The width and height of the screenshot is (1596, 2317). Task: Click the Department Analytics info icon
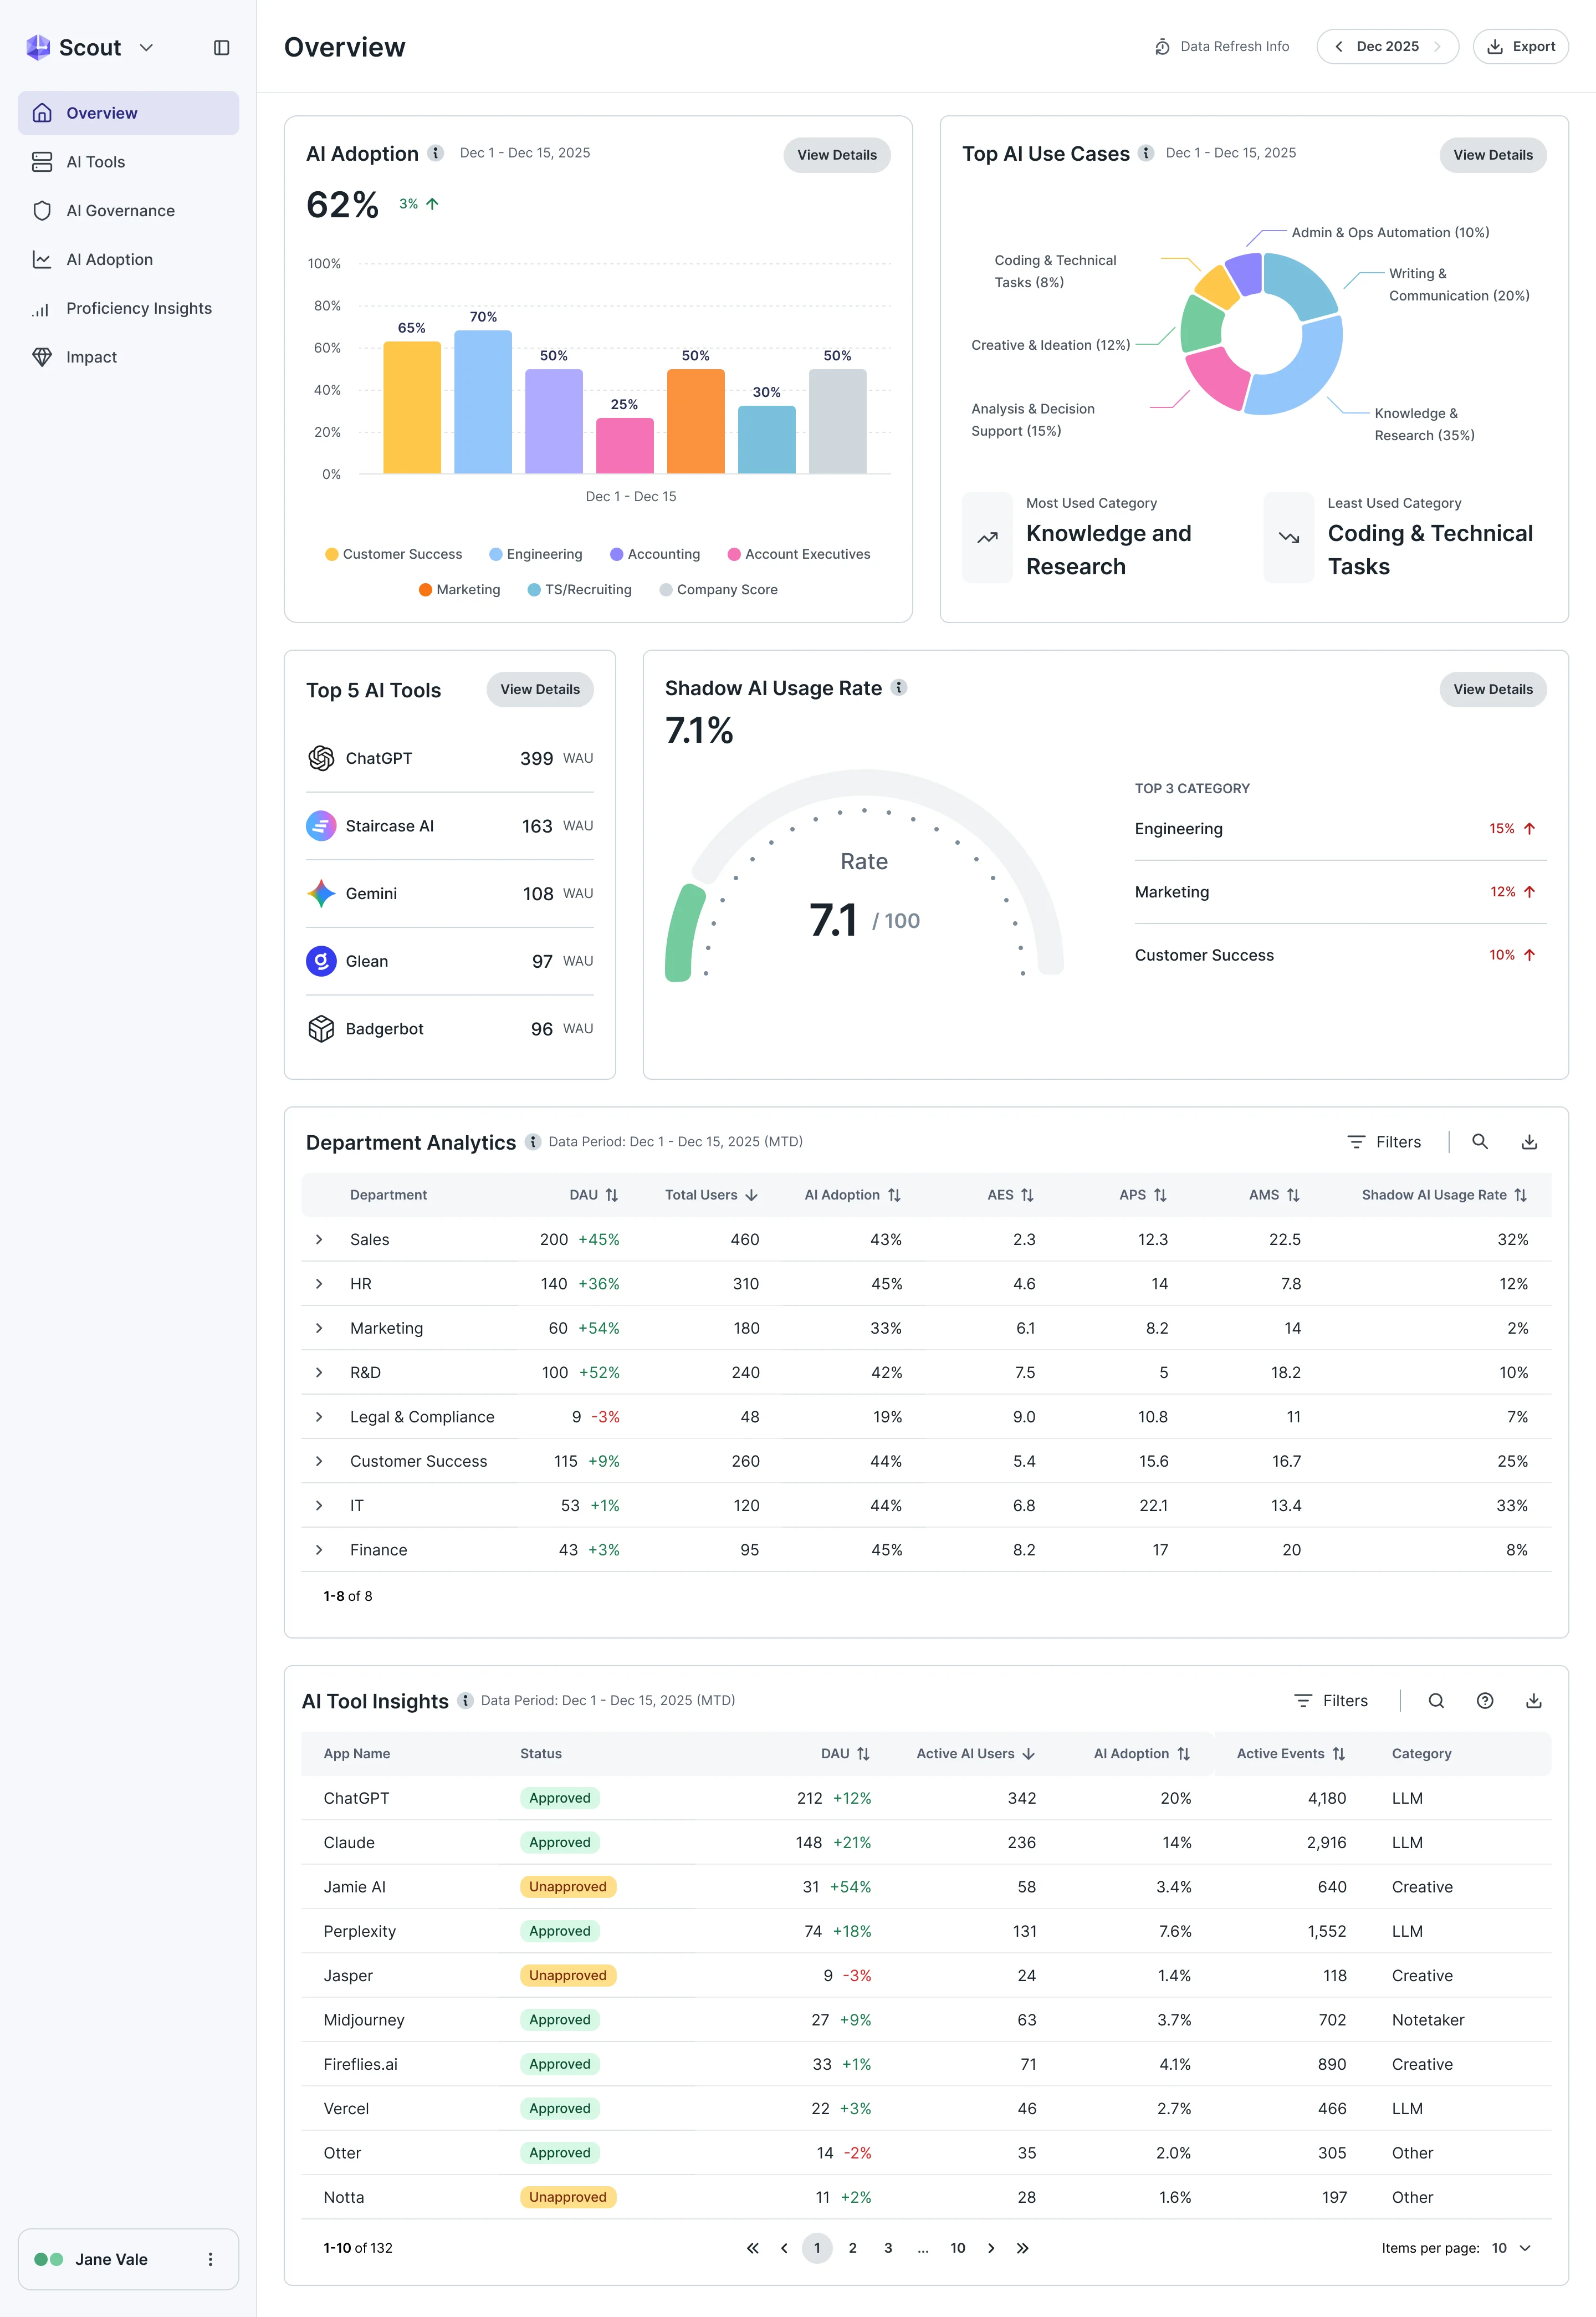[533, 1142]
